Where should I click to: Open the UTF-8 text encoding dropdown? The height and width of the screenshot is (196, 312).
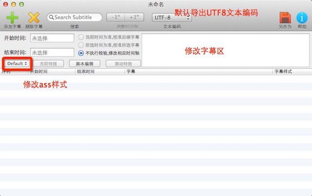click(172, 18)
